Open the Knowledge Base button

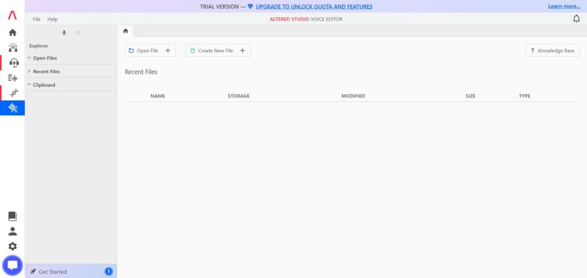[553, 50]
